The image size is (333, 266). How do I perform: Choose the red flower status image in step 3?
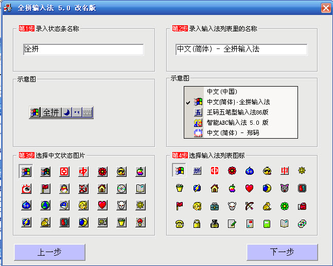coord(102,171)
